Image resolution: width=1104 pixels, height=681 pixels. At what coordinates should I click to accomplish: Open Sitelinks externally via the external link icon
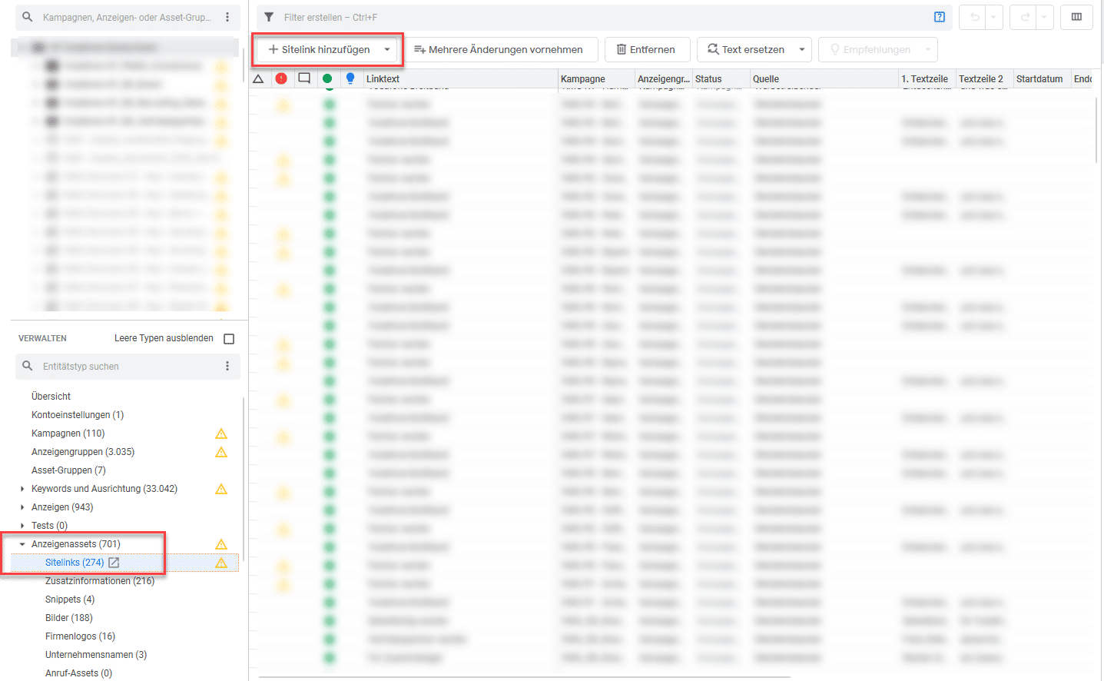112,562
